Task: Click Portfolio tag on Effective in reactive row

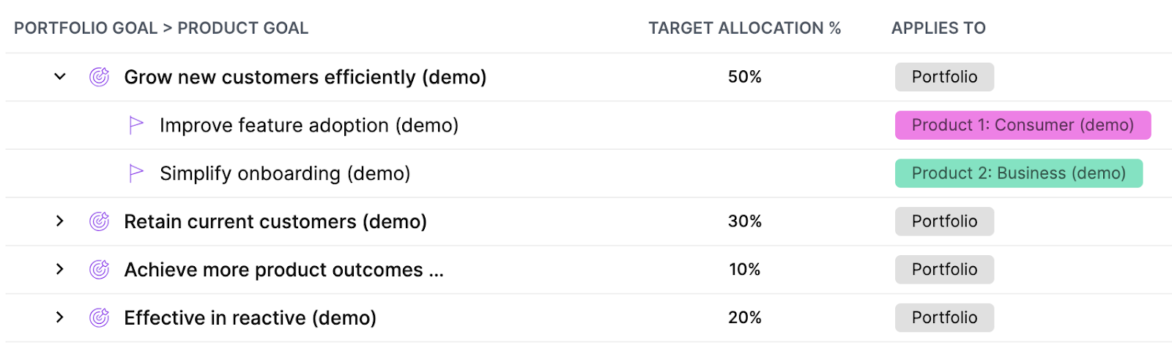Action: coord(944,317)
